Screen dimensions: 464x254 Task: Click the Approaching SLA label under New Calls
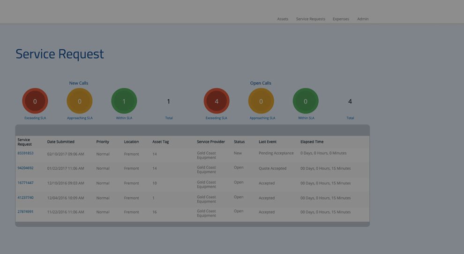coord(80,118)
